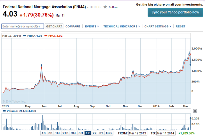
Task: Select the 1Y range tab
Action: click(x=88, y=133)
